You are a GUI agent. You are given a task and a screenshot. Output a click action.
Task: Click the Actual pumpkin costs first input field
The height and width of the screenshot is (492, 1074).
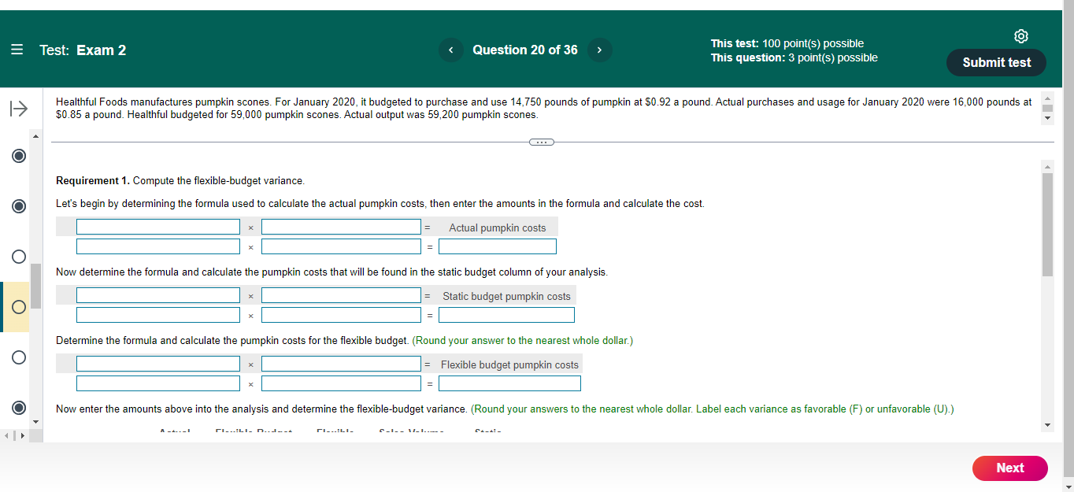click(157, 226)
